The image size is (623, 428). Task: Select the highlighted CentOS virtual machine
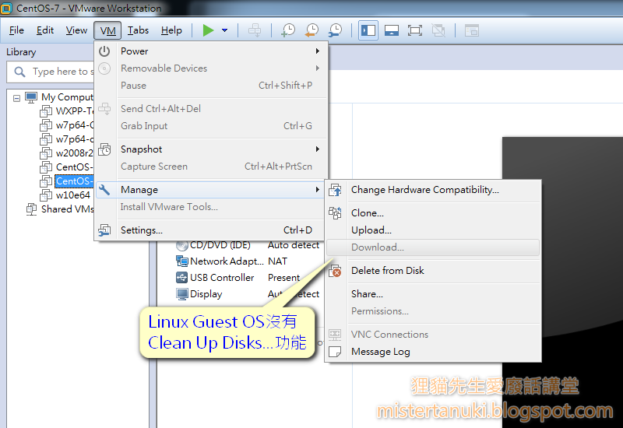coord(74,181)
